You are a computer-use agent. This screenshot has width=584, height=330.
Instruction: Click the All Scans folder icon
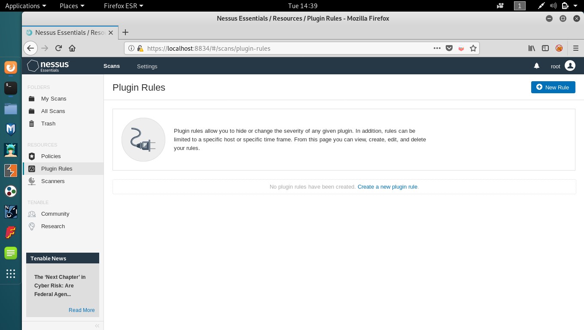click(31, 111)
